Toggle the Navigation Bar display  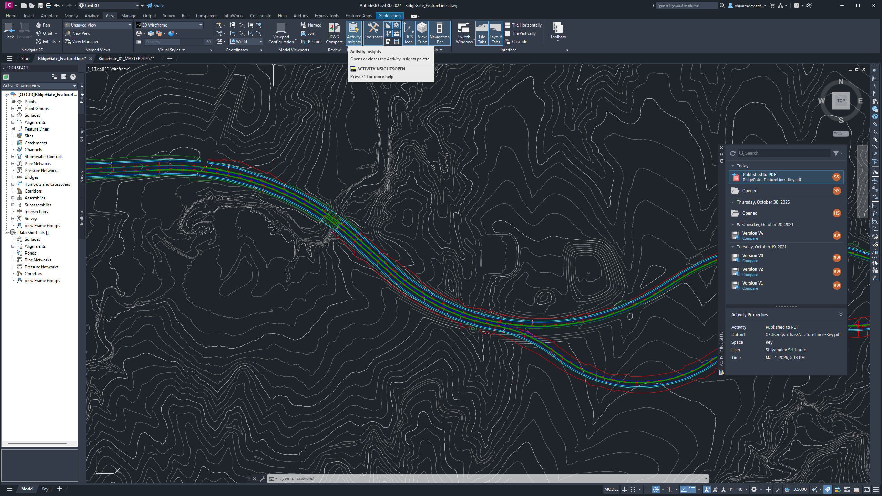coord(440,33)
